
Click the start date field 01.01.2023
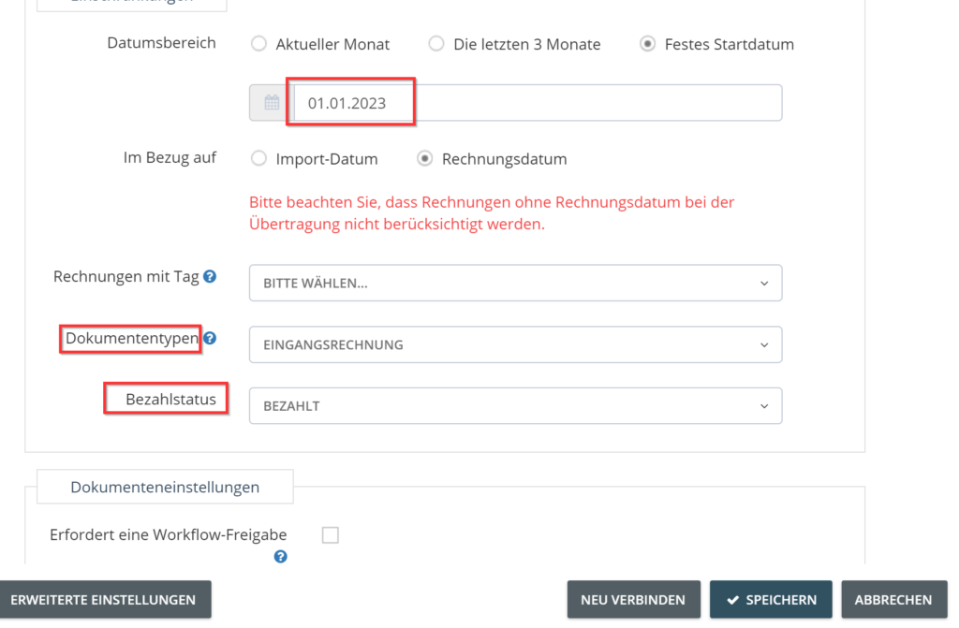pos(538,103)
